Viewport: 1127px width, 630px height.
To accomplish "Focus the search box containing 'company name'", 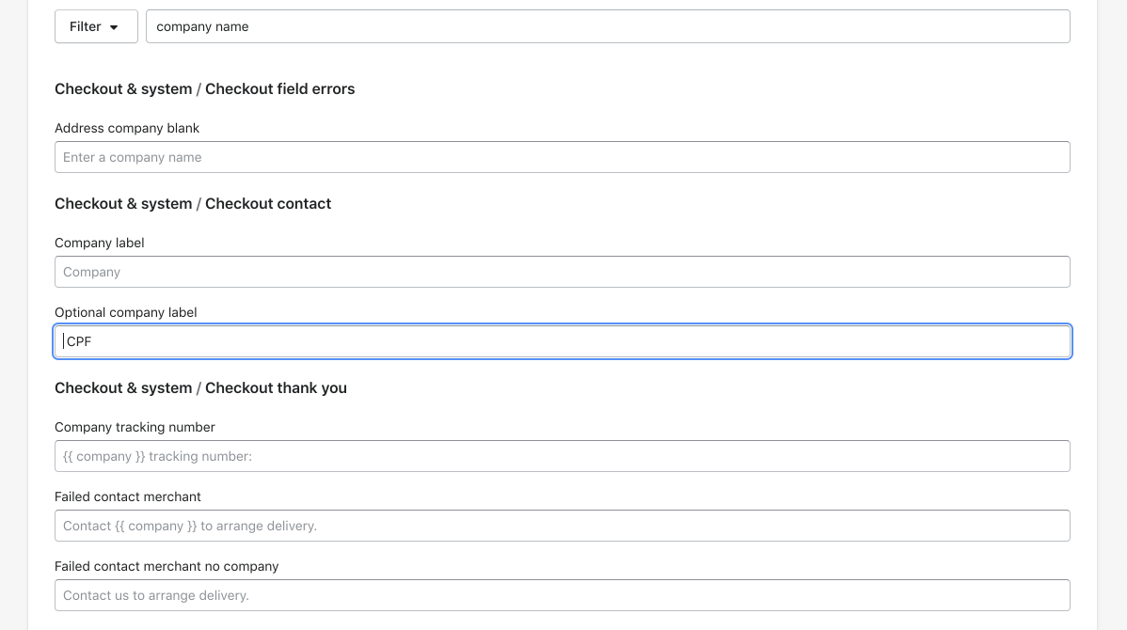I will click(608, 26).
